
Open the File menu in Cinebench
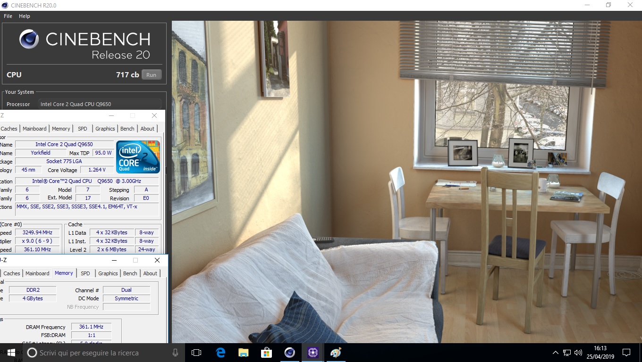(8, 16)
